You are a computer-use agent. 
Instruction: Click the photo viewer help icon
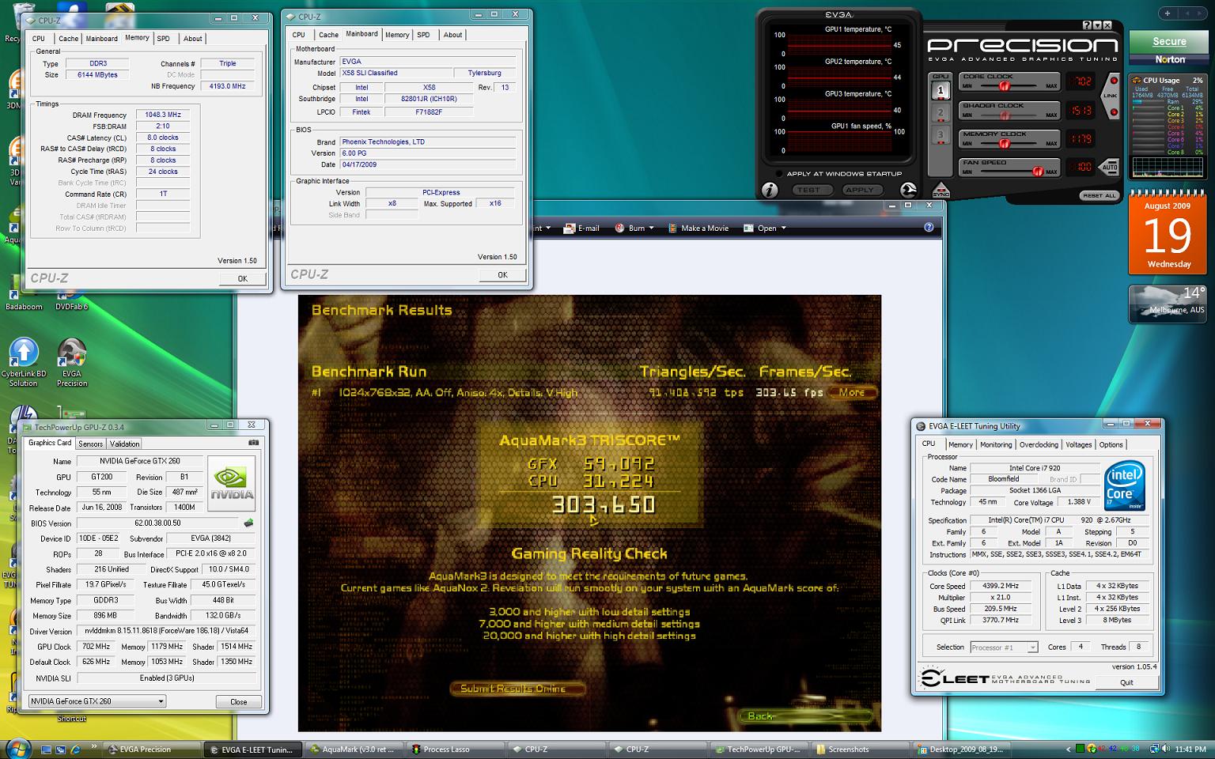click(x=929, y=228)
